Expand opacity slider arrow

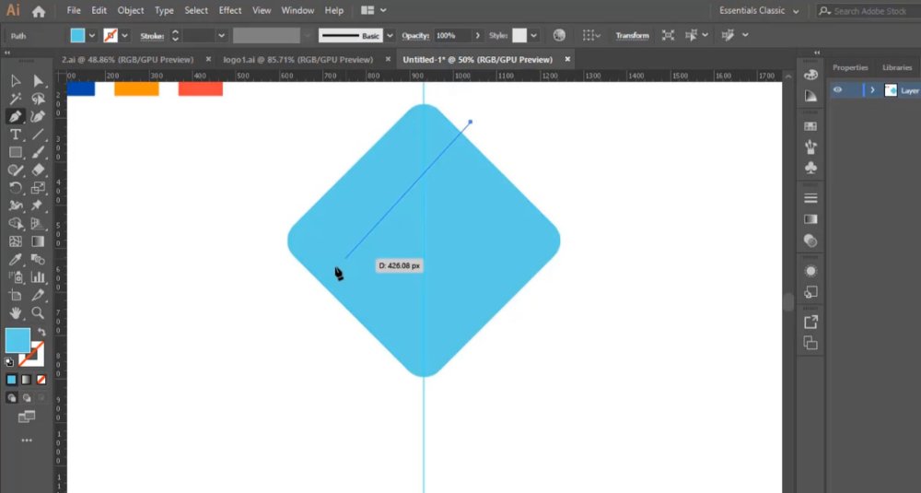click(477, 36)
